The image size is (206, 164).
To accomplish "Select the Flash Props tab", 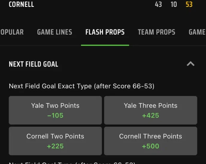I will tap(105, 32).
